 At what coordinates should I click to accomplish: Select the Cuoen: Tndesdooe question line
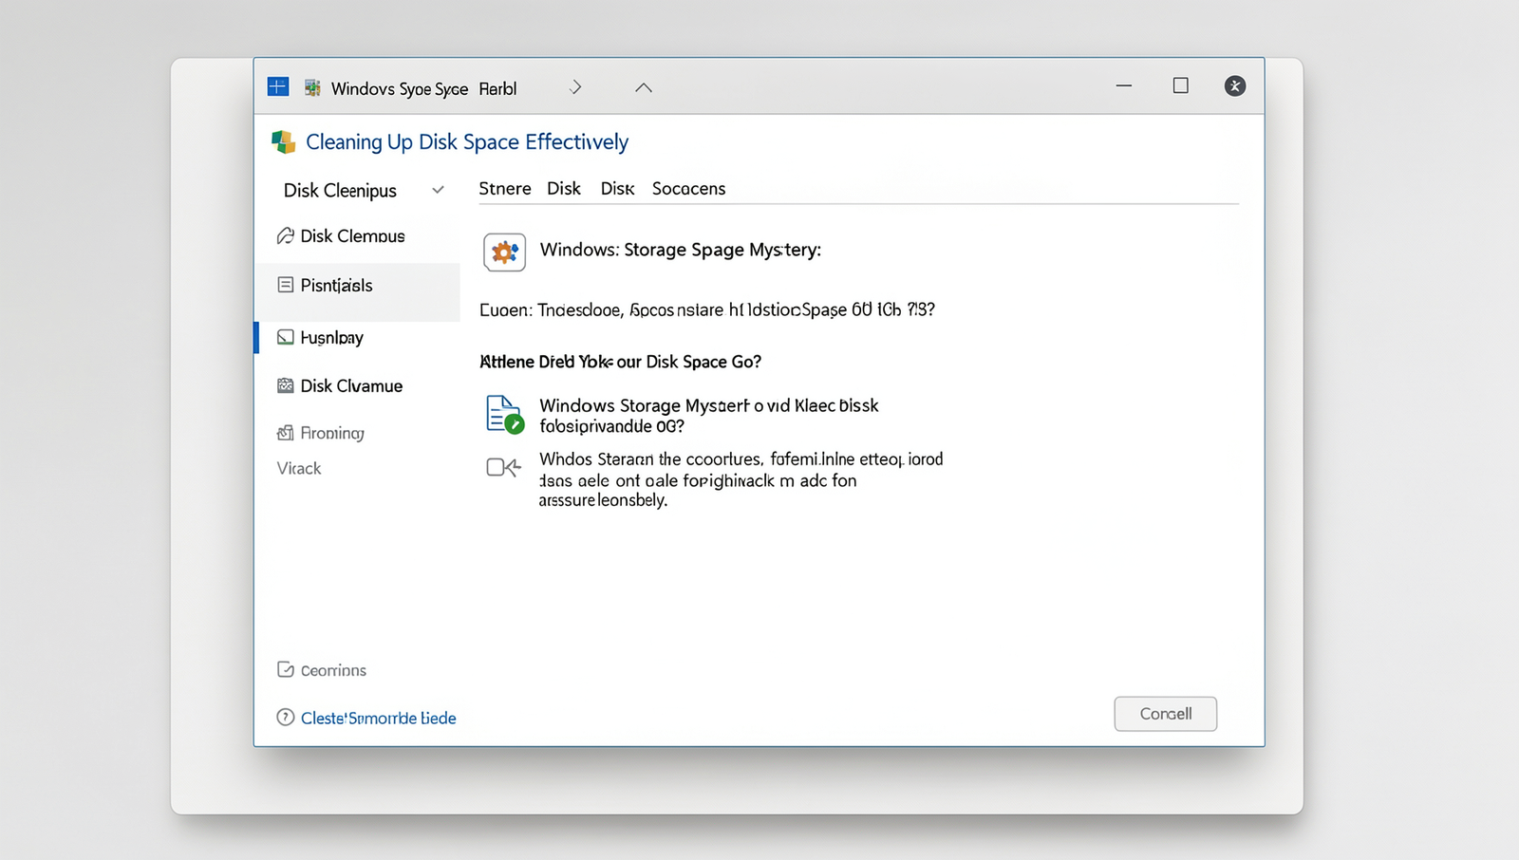tap(707, 309)
